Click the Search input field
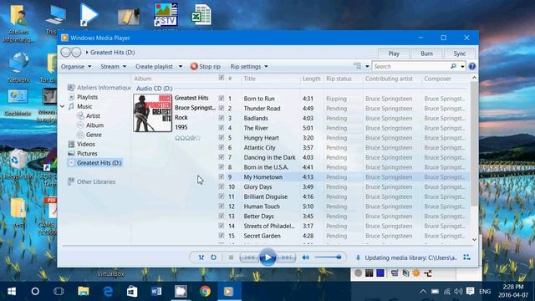535x301 pixels. [x=411, y=66]
